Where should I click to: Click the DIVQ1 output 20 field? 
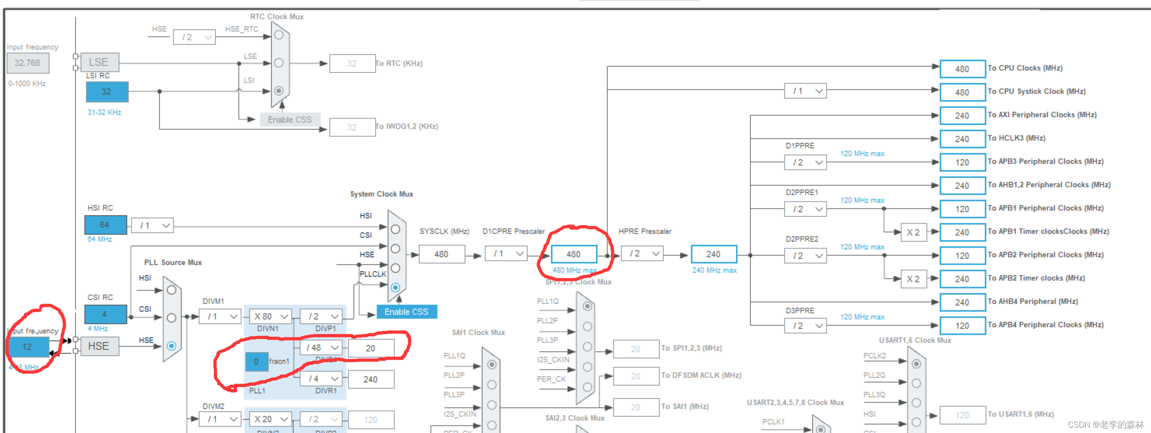click(x=371, y=348)
